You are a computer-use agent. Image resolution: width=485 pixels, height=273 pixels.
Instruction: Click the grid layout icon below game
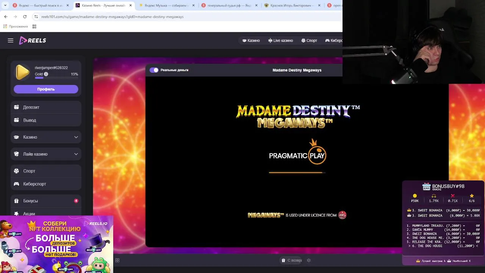tap(117, 260)
